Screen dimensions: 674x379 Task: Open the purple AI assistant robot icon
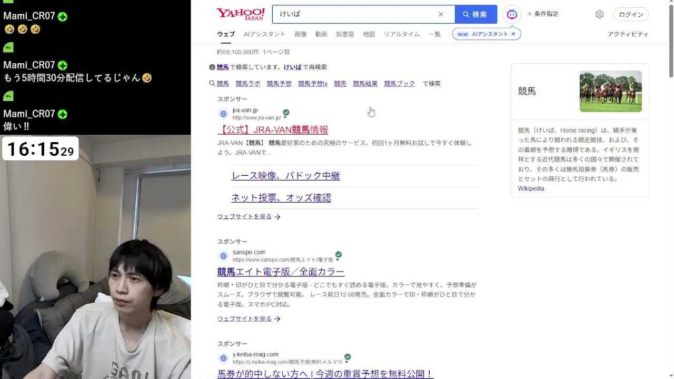[512, 14]
